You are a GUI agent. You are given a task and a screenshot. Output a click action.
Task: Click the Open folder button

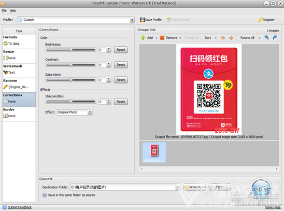click(x=220, y=187)
